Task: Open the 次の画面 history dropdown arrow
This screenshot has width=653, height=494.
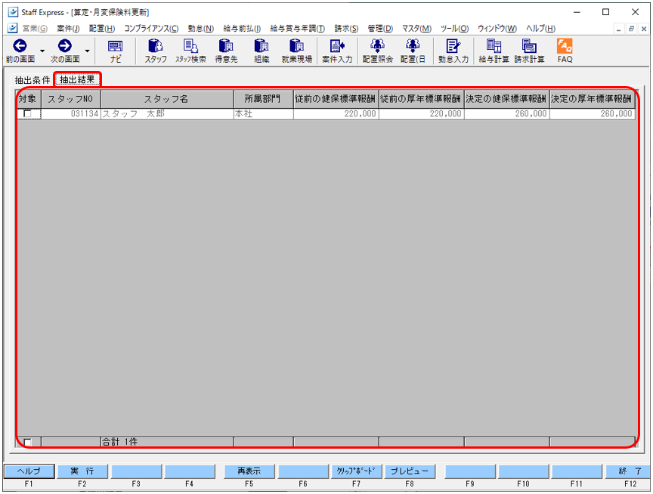Action: [87, 51]
